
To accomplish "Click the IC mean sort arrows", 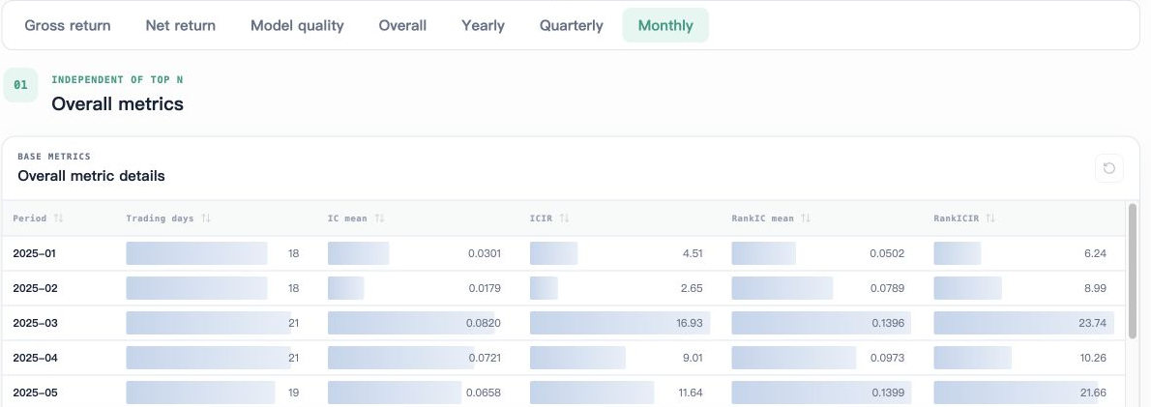I will 379,218.
